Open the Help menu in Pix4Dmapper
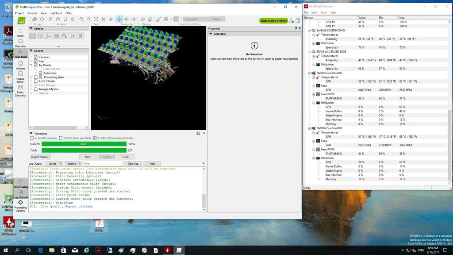The height and width of the screenshot is (255, 453). coord(69,13)
